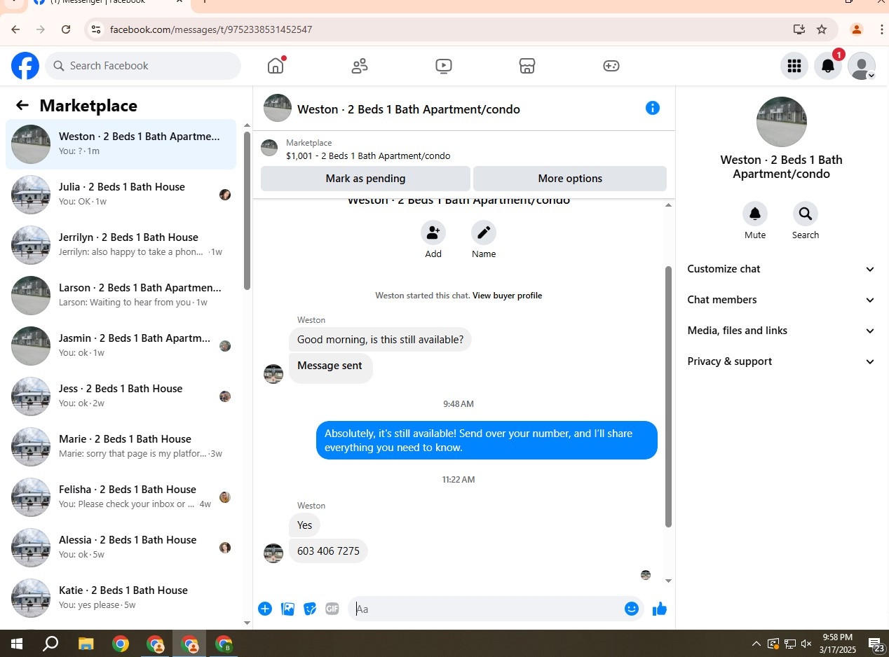889x657 pixels.
Task: Open the Facebook logo home link
Action: 25,66
